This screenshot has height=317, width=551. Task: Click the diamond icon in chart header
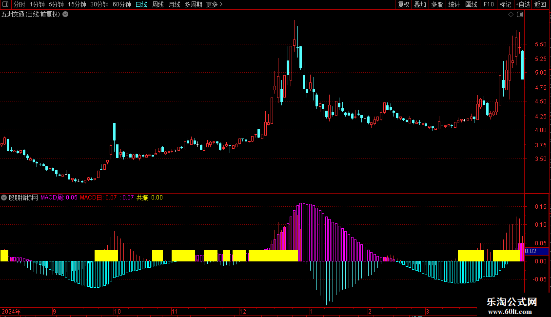[511, 15]
